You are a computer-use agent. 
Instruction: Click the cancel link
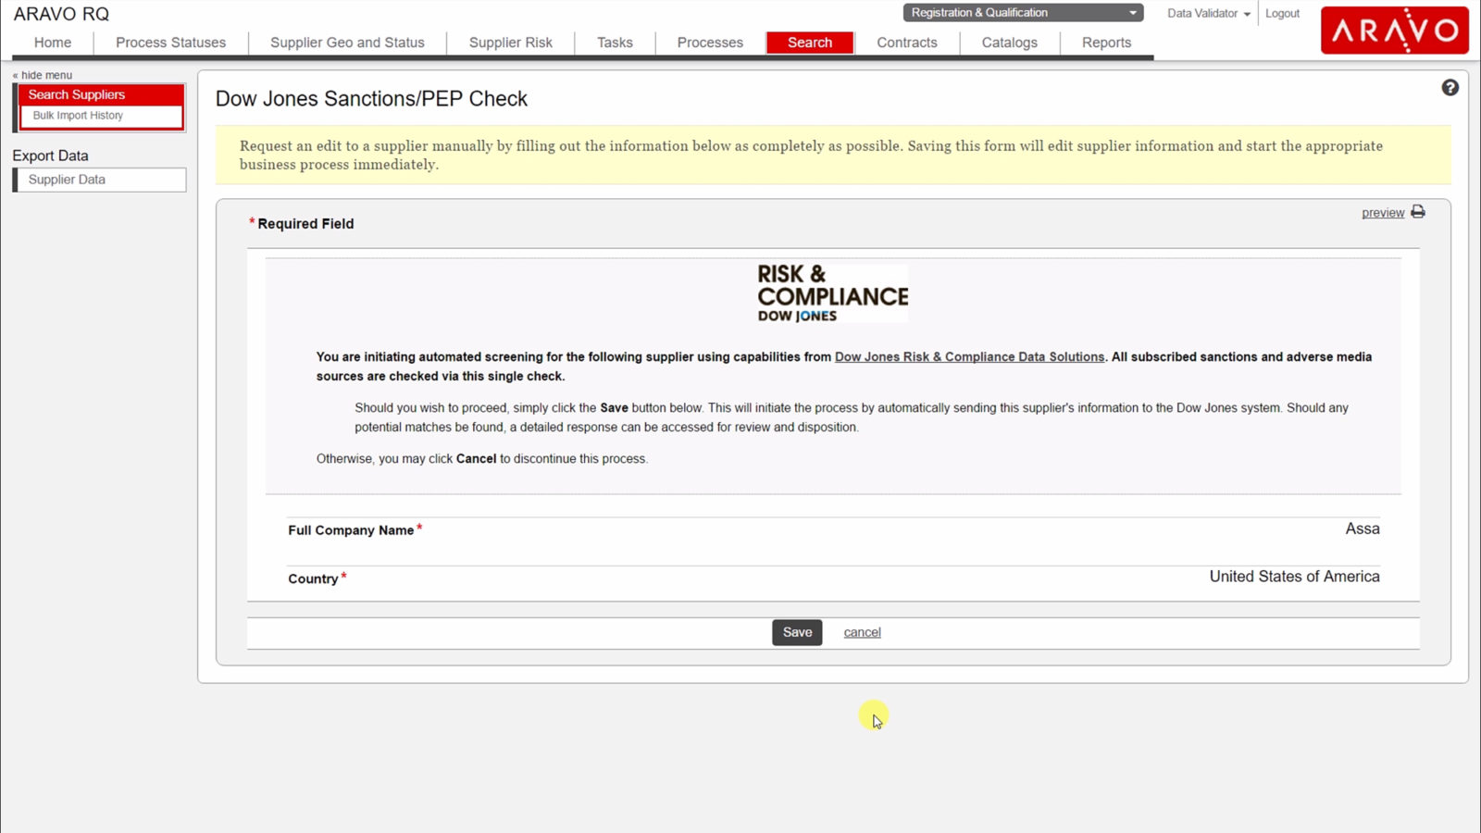pos(861,632)
